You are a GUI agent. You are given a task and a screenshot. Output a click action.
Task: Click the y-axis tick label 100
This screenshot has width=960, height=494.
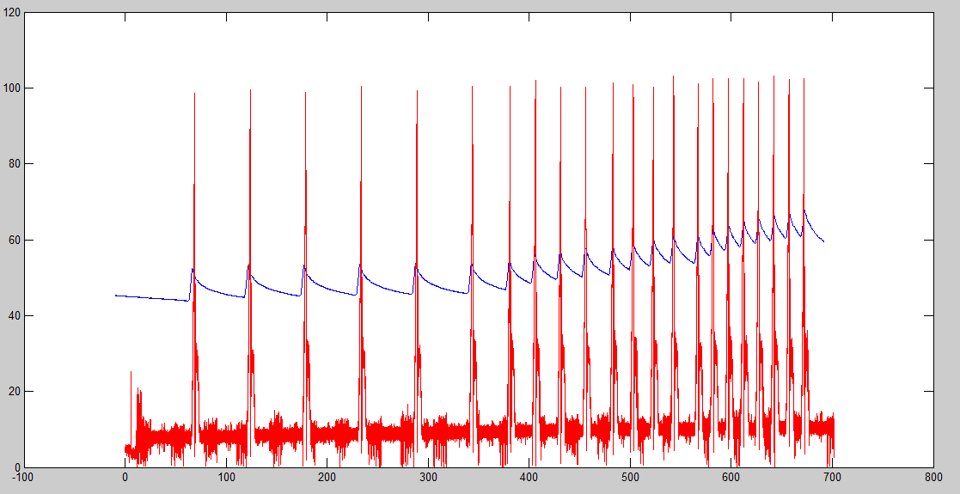(10, 88)
